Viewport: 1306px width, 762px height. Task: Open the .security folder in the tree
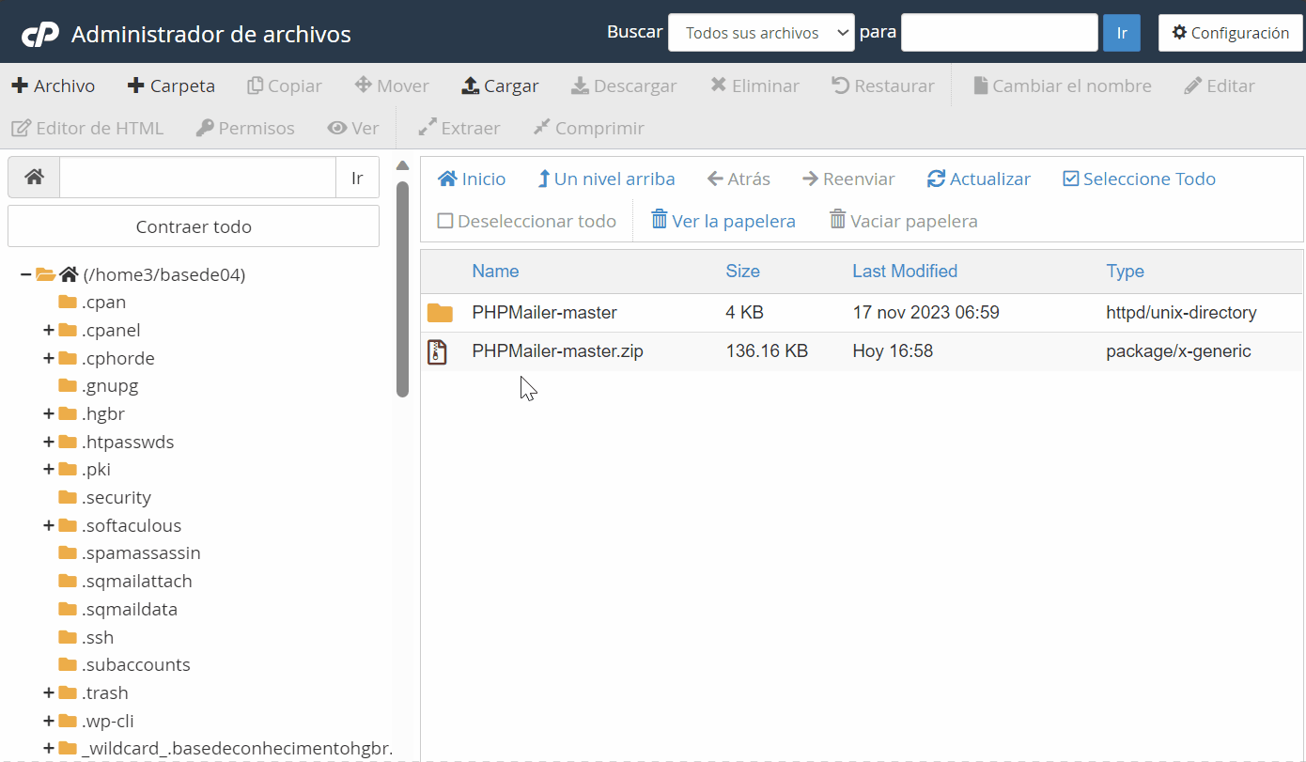pos(104,497)
